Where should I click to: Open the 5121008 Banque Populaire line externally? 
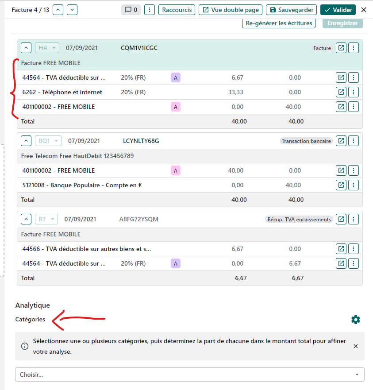[341, 185]
